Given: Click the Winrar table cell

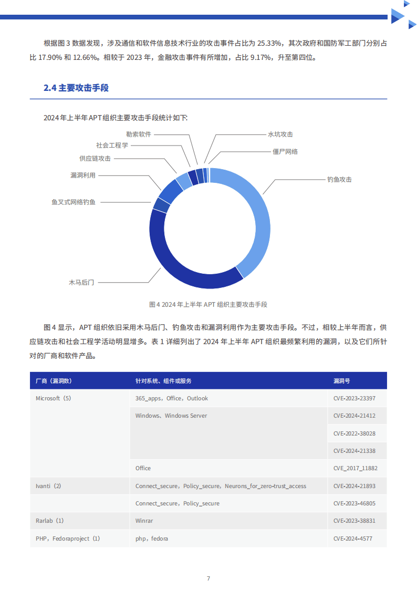Looking at the screenshot, I should click(144, 521).
